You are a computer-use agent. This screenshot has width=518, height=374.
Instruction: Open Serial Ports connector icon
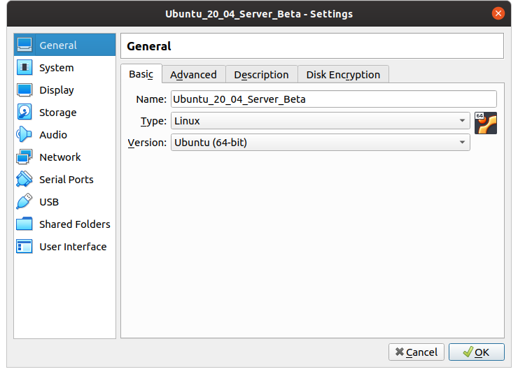click(x=24, y=179)
